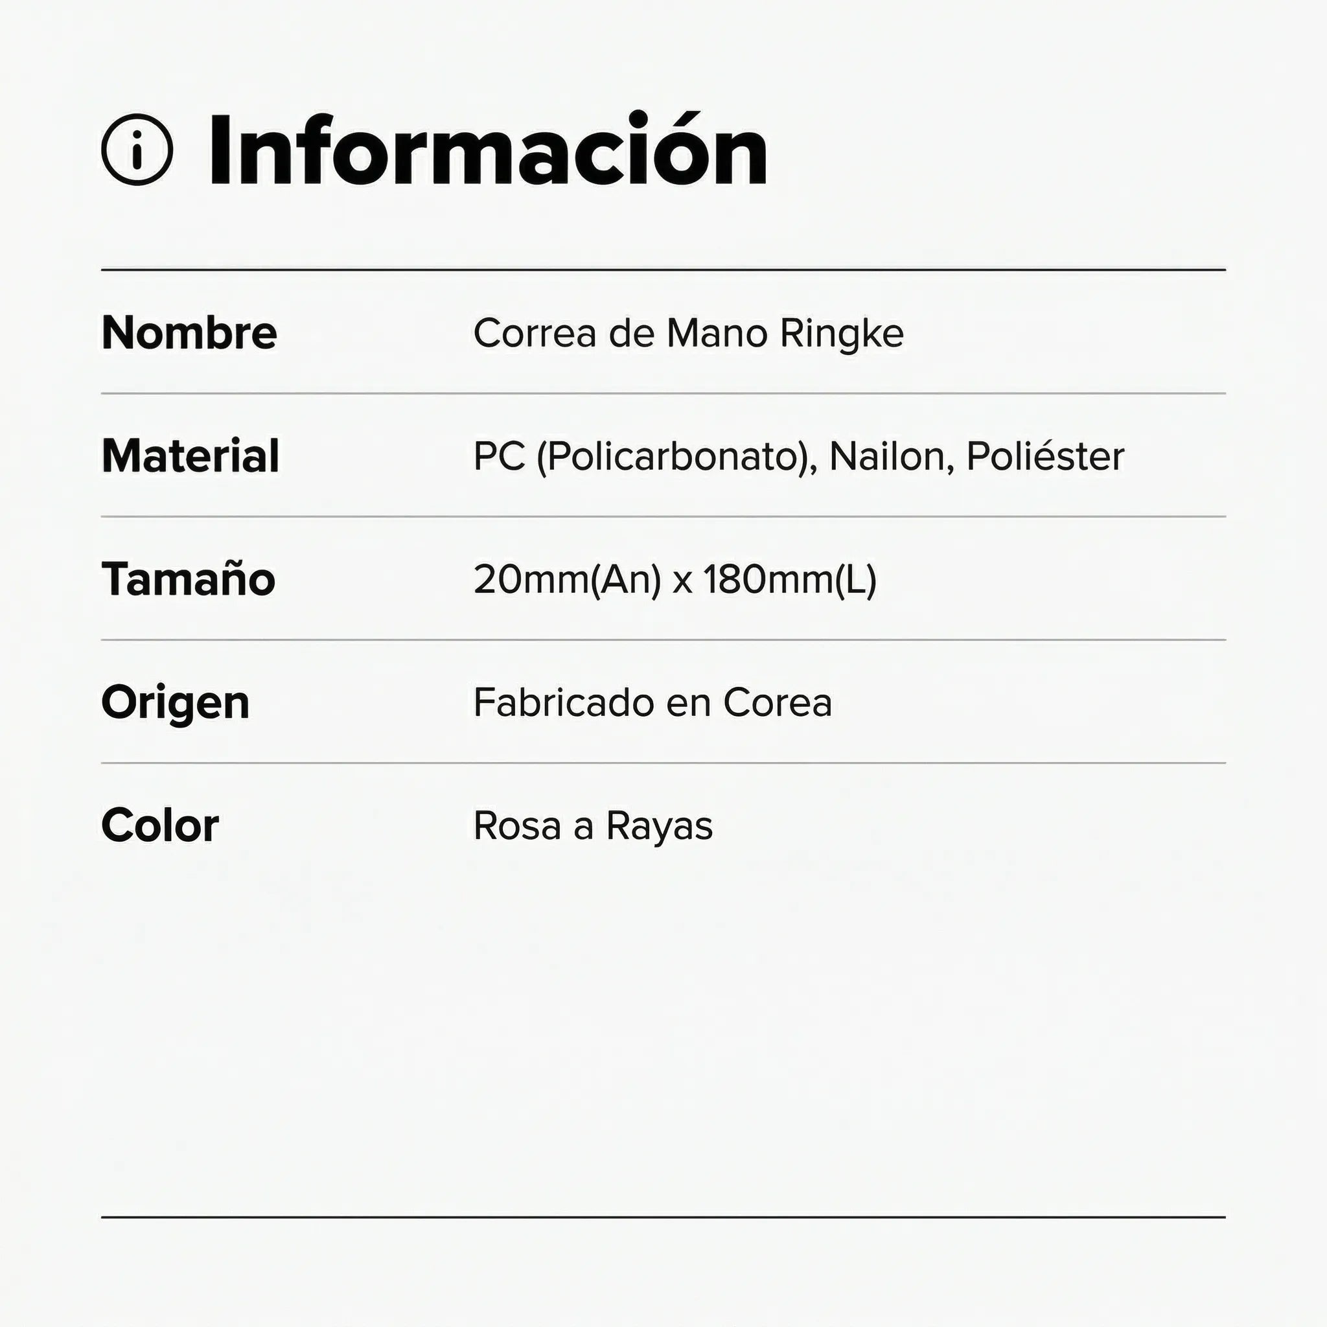Click the word Corea
Viewport: 1327px width, 1327px height.
pyautogui.click(x=778, y=702)
